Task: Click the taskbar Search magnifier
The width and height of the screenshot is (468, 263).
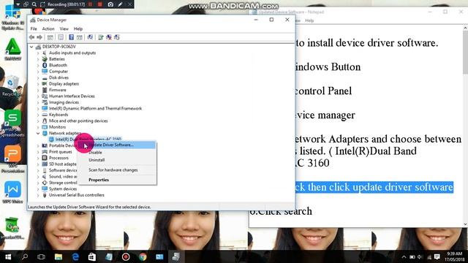Action: pos(25,256)
